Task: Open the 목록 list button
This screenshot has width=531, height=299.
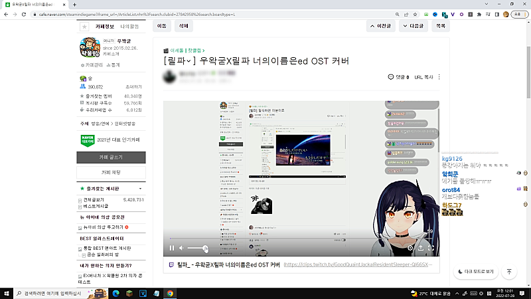Action: 441,26
